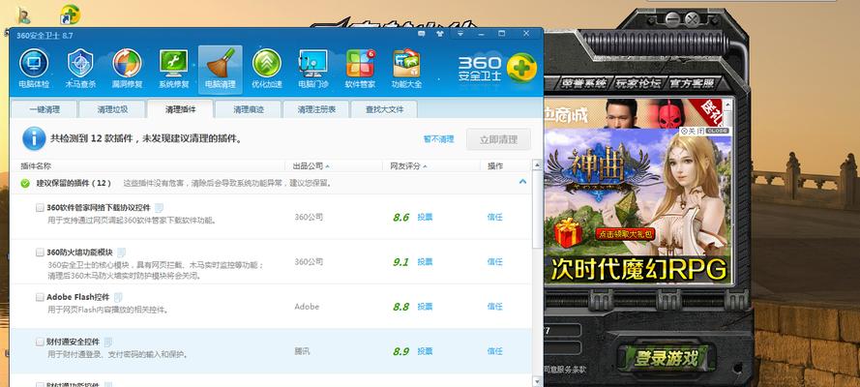Click the 9.1 rating score

click(400, 262)
